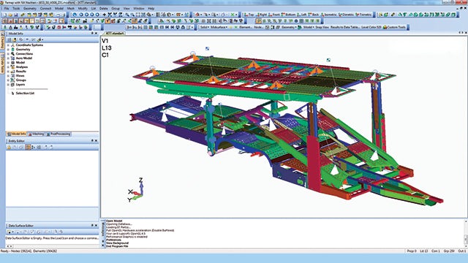Viewport: 468px width, 263px height.
Task: Close the Data Surface Editor pane
Action: [96, 226]
